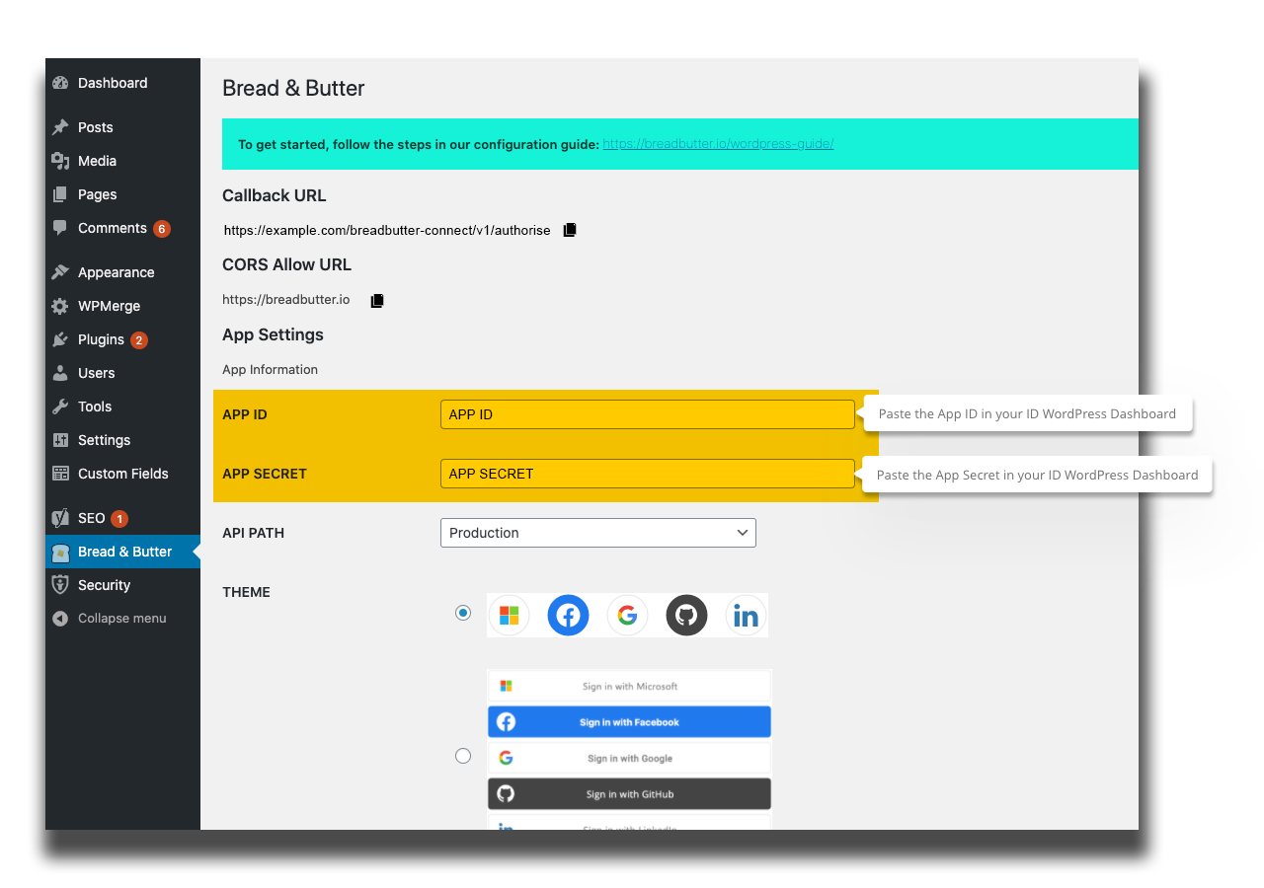Click the Microsoft icon in the theme preview
The width and height of the screenshot is (1264, 888).
[x=509, y=614]
